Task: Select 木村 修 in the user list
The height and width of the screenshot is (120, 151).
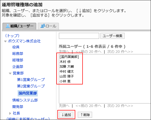Action: (x=65, y=62)
